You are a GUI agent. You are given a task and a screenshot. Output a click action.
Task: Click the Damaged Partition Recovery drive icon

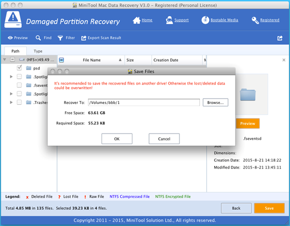click(x=13, y=19)
